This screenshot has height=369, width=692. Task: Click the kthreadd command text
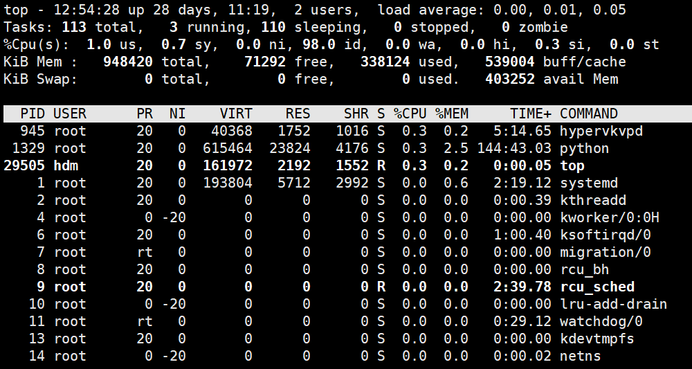(593, 200)
